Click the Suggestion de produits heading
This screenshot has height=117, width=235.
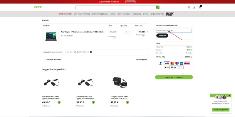(54, 69)
